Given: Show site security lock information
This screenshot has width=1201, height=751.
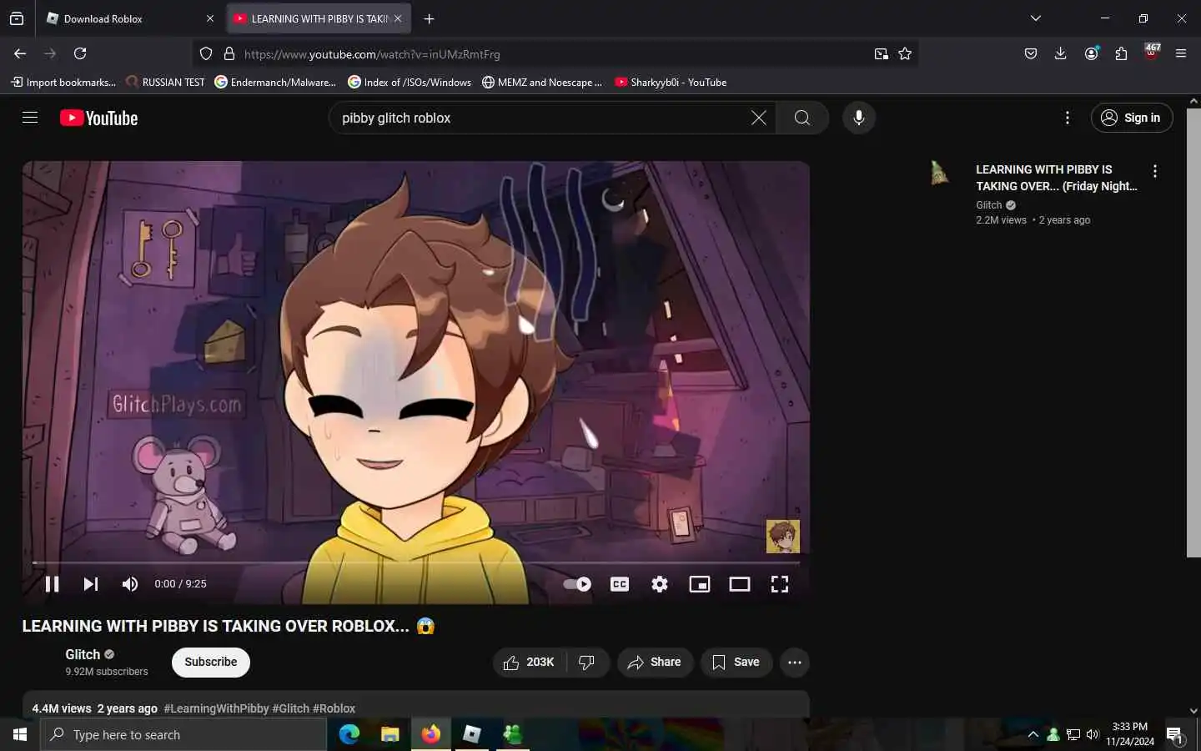Looking at the screenshot, I should pos(229,53).
